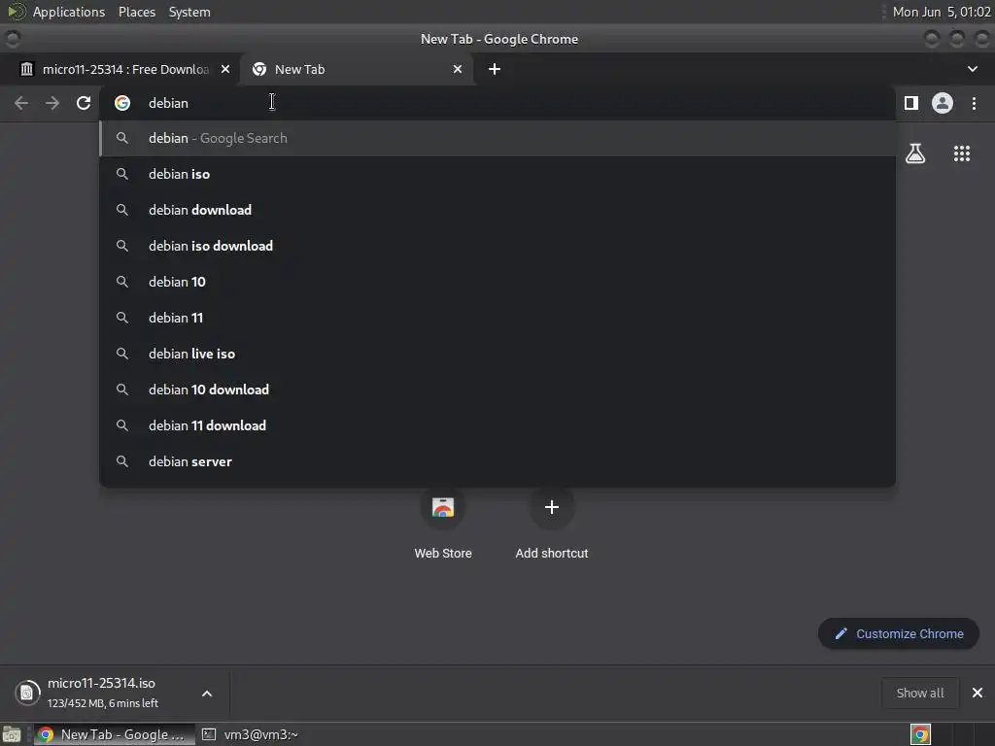Click show desktop icon in bottom panel
Screen dimensions: 995x746
(x=12, y=734)
